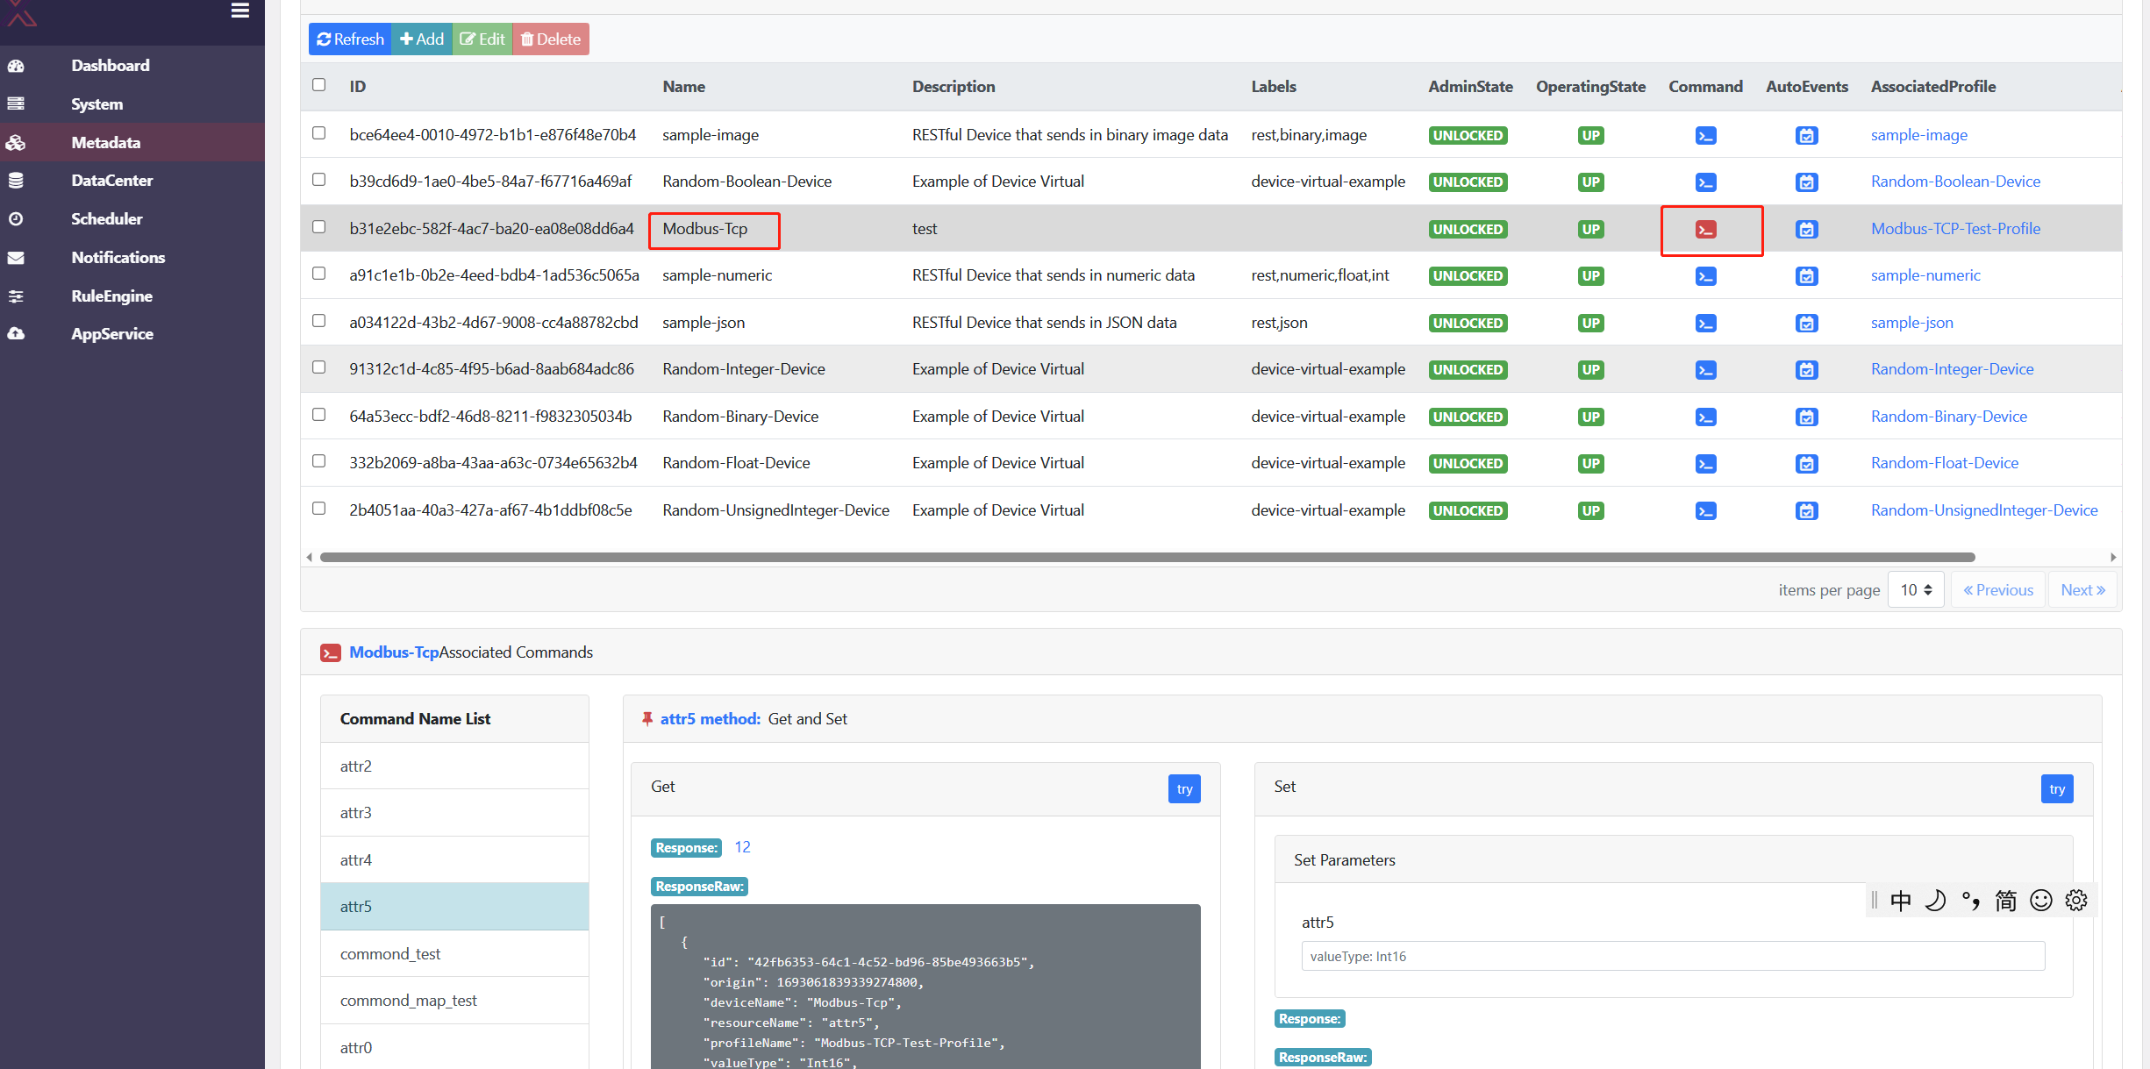2150x1069 pixels.
Task: Click the Scheduler clock icon
Action: pyautogui.click(x=16, y=218)
